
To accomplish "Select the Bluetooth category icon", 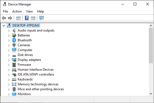I will click(14, 40).
